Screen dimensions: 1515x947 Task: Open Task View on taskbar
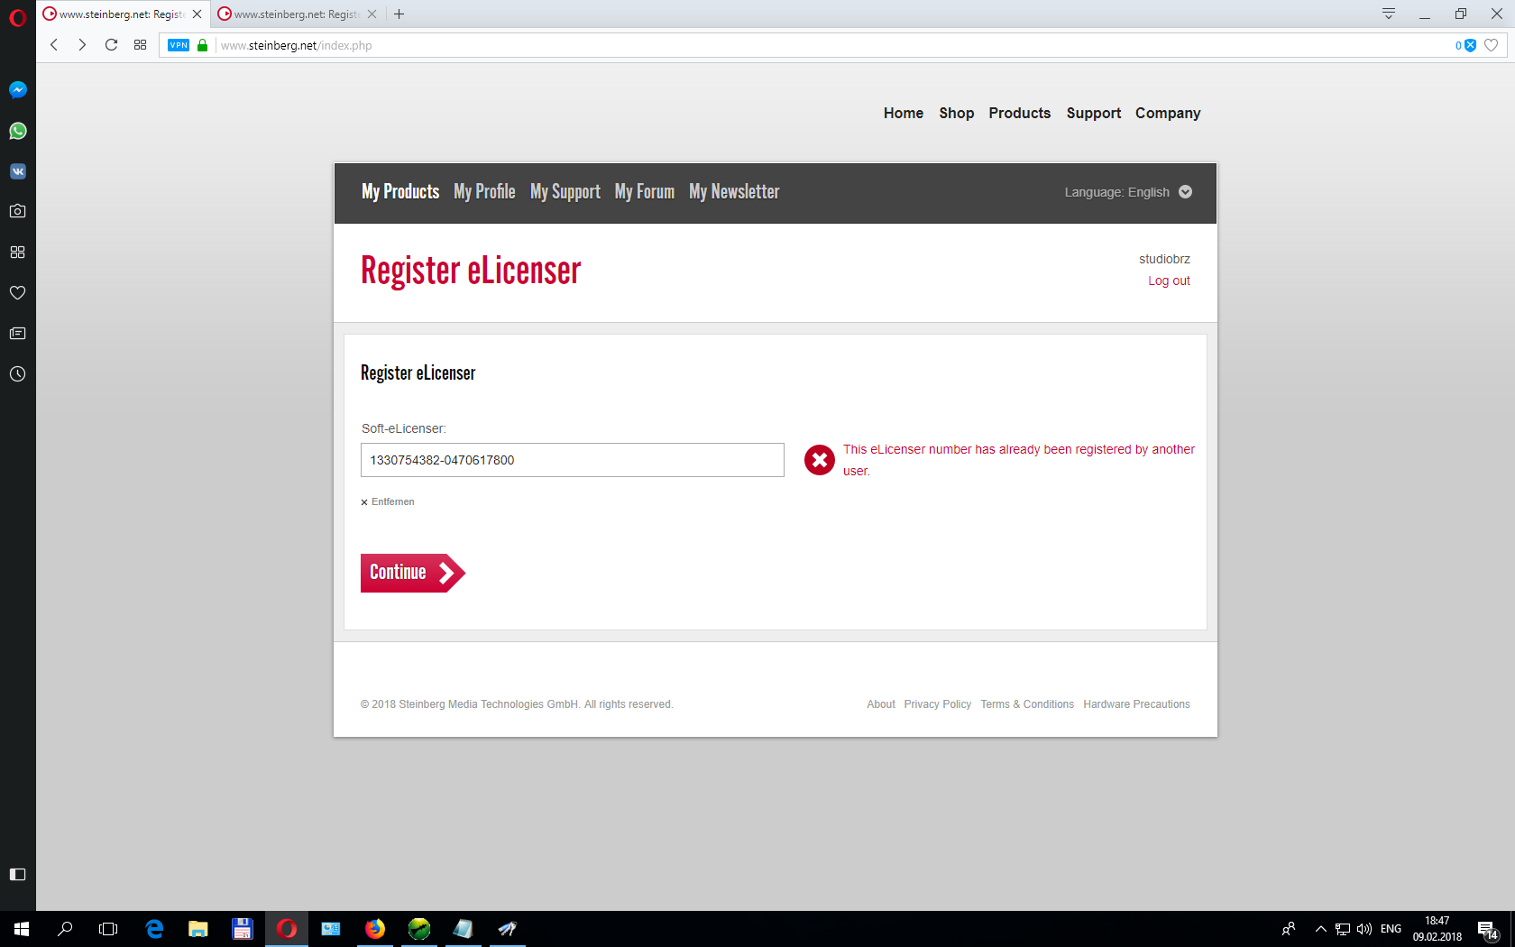(108, 929)
